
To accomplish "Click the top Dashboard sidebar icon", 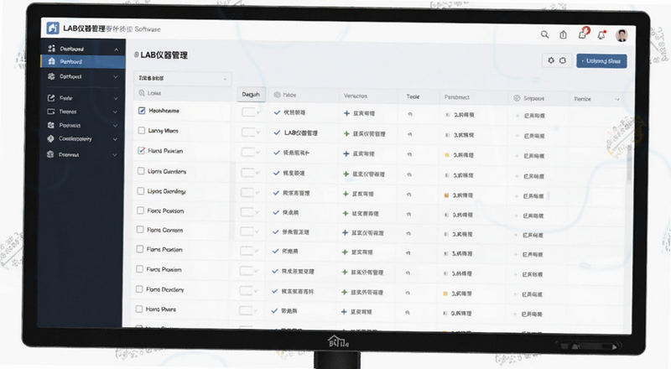I will coord(52,49).
